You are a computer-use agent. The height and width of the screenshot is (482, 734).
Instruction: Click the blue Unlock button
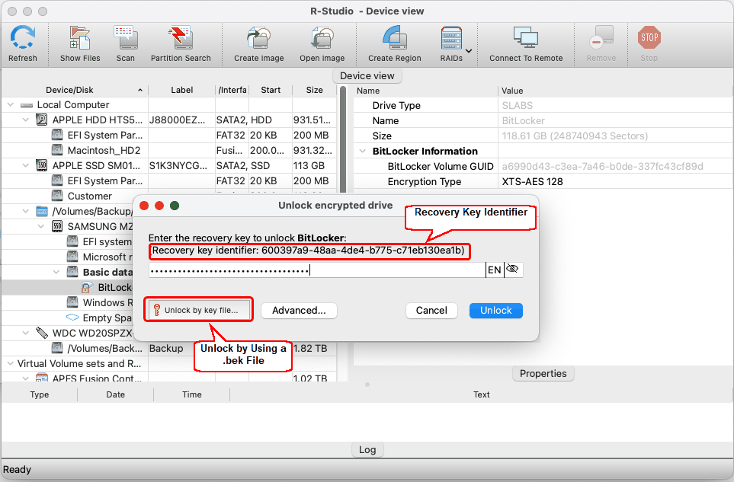tap(495, 311)
